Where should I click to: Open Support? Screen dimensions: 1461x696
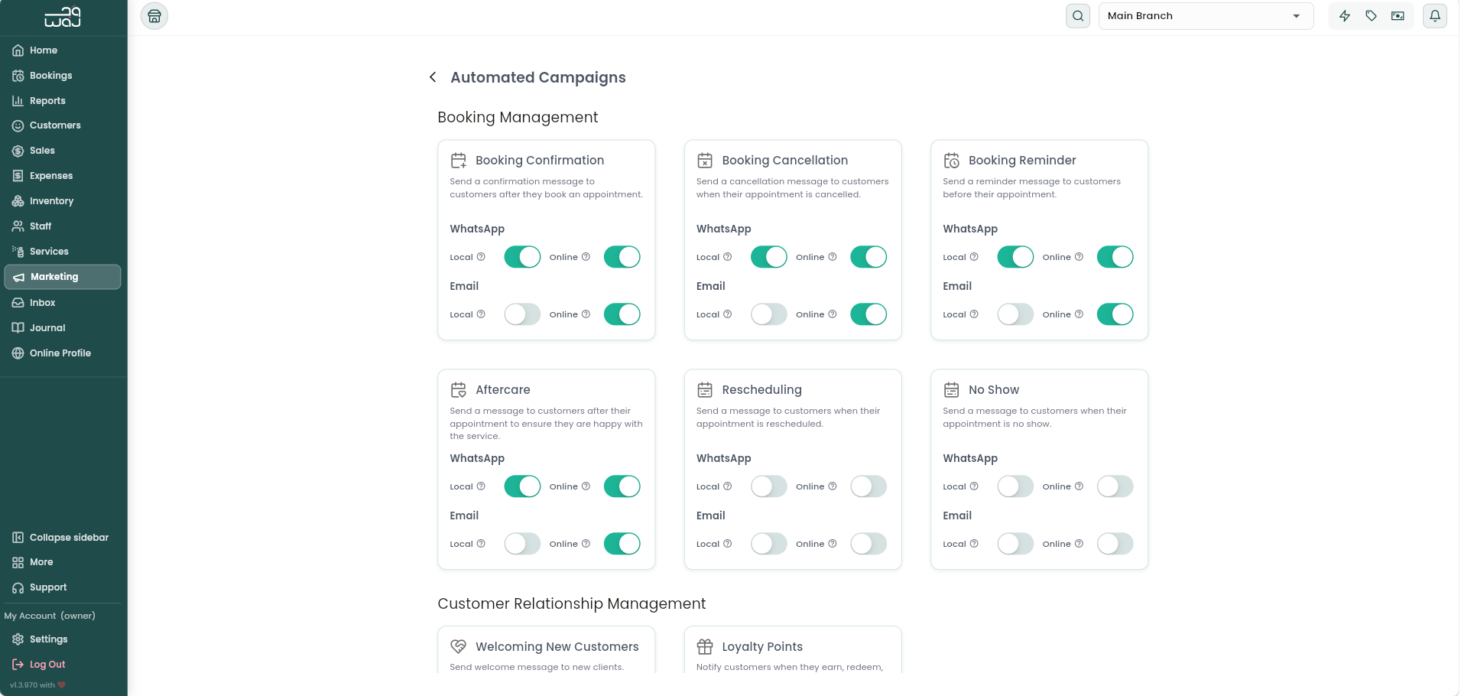[x=63, y=587]
